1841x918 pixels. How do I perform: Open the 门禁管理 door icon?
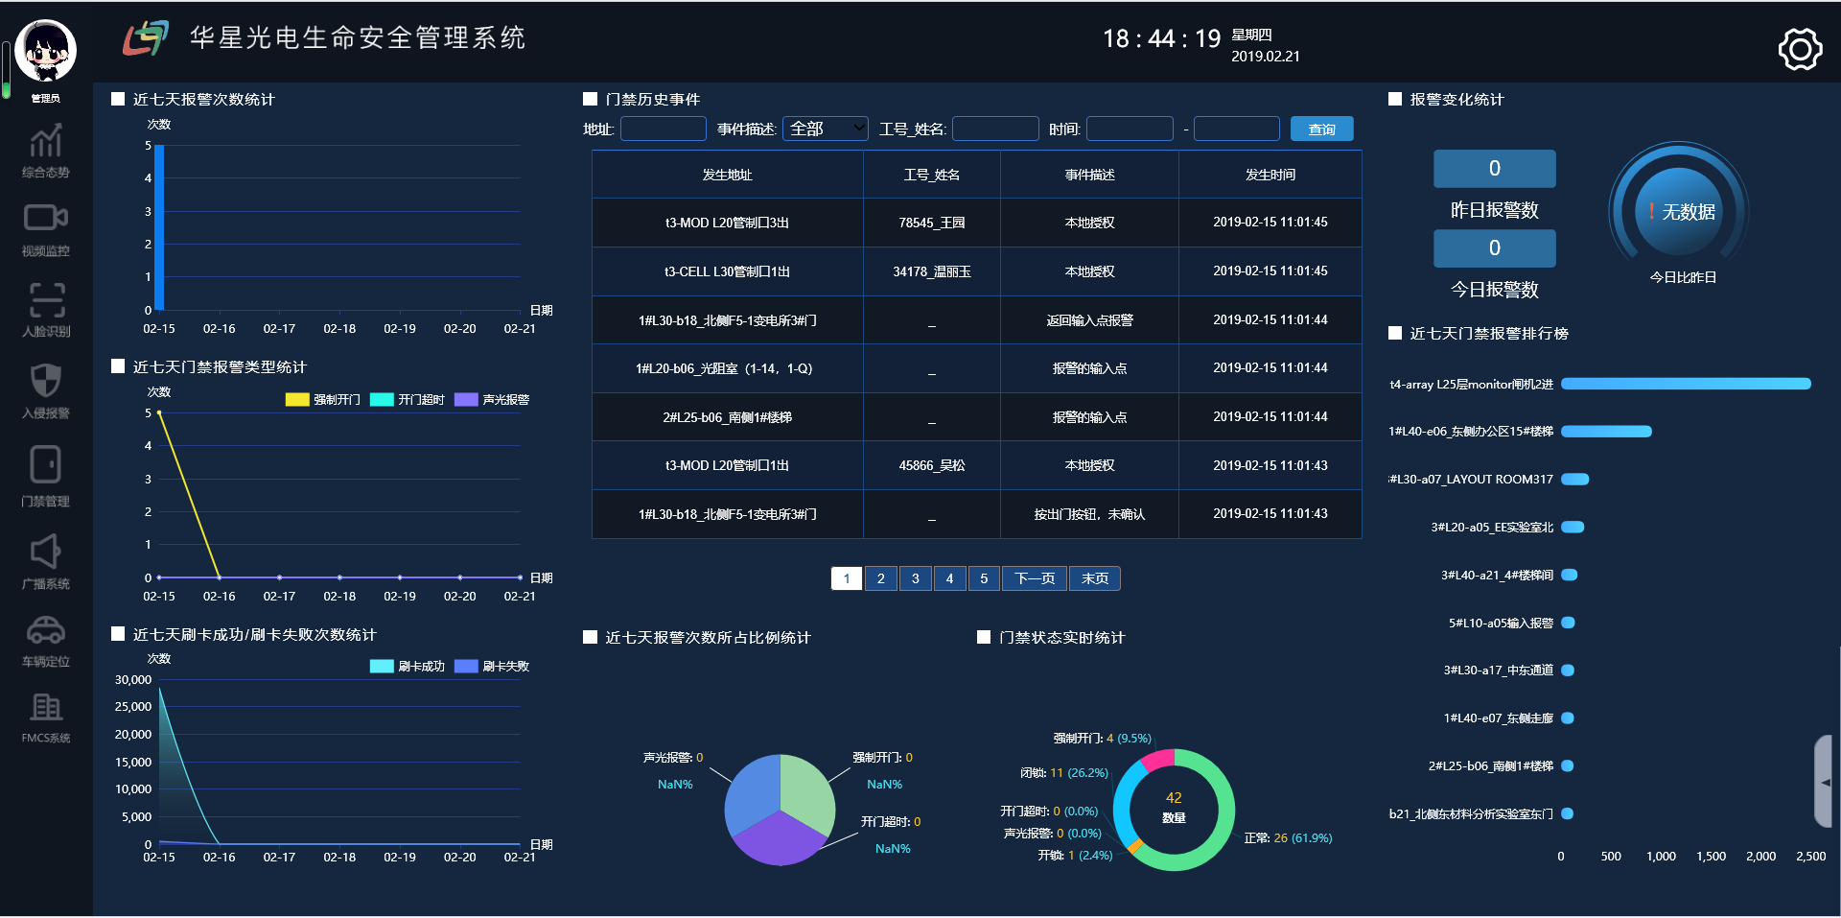click(45, 464)
